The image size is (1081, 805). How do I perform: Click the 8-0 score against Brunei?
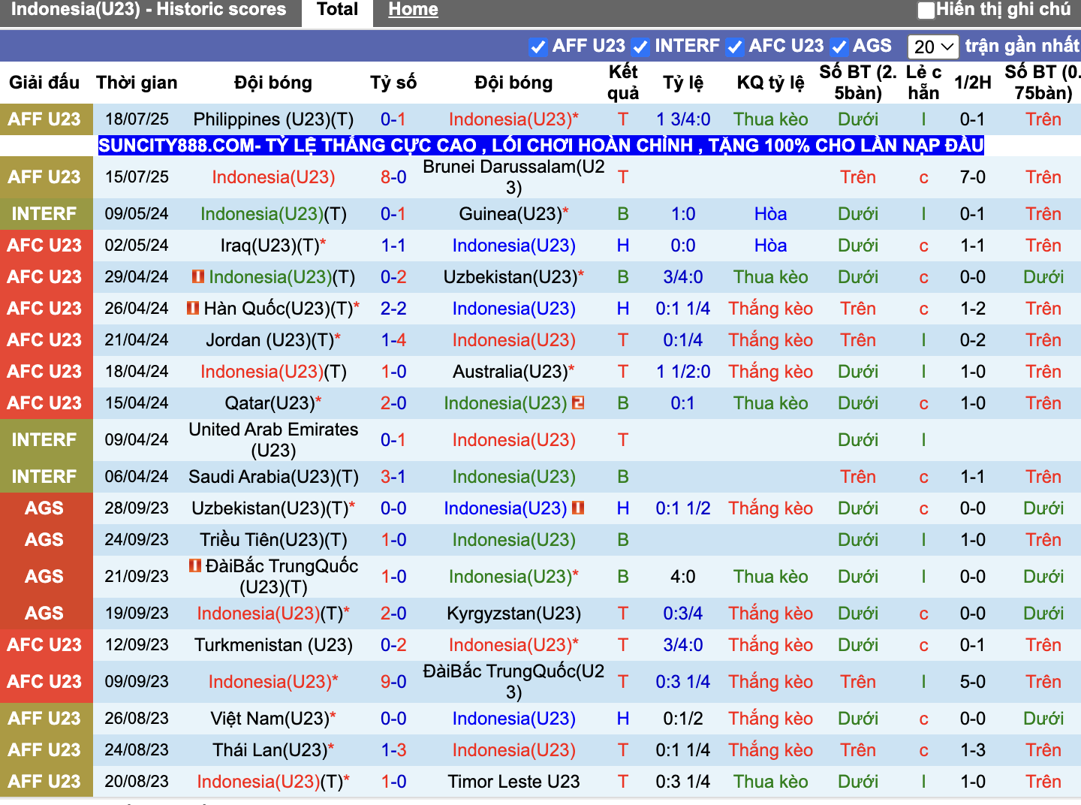point(393,177)
